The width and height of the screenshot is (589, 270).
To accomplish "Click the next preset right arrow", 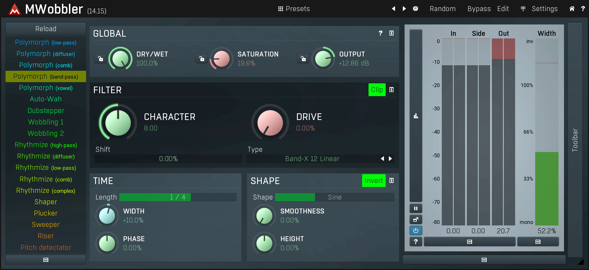I will pyautogui.click(x=404, y=9).
